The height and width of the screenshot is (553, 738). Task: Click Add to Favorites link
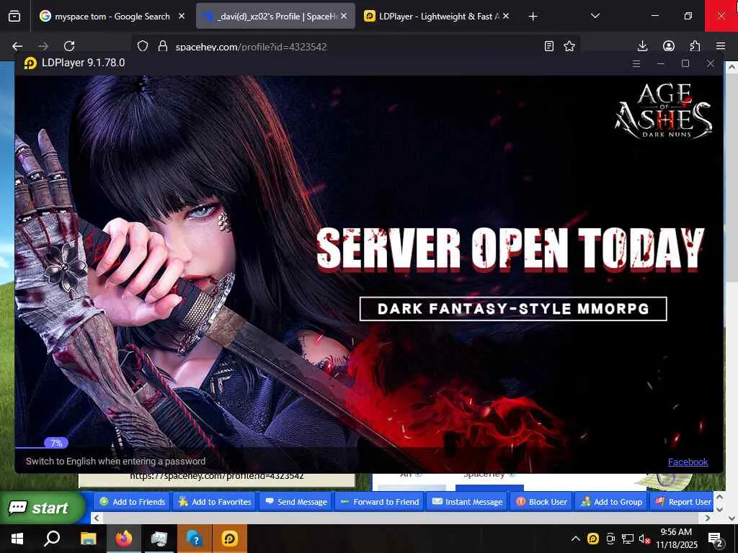coord(215,502)
